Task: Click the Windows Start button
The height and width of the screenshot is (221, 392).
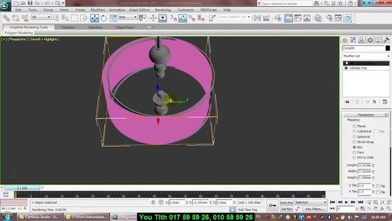Action: 7,217
